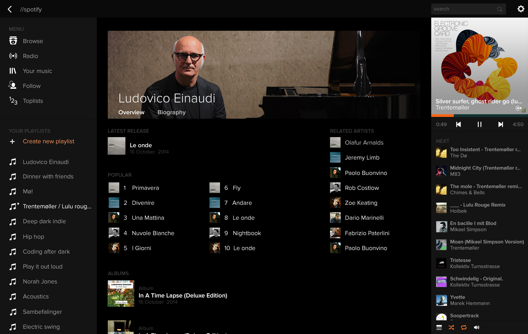Viewport: 528px width, 334px height.
Task: Click Create new playlist link
Action: [48, 141]
